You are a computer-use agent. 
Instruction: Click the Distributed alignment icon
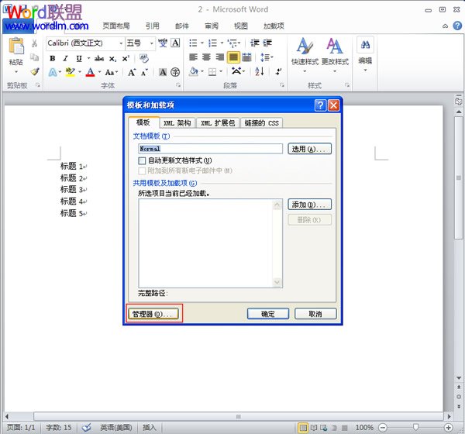pyautogui.click(x=246, y=57)
